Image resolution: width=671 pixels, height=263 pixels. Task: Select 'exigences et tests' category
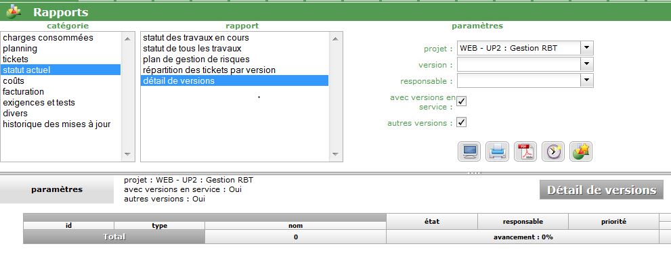(x=61, y=103)
